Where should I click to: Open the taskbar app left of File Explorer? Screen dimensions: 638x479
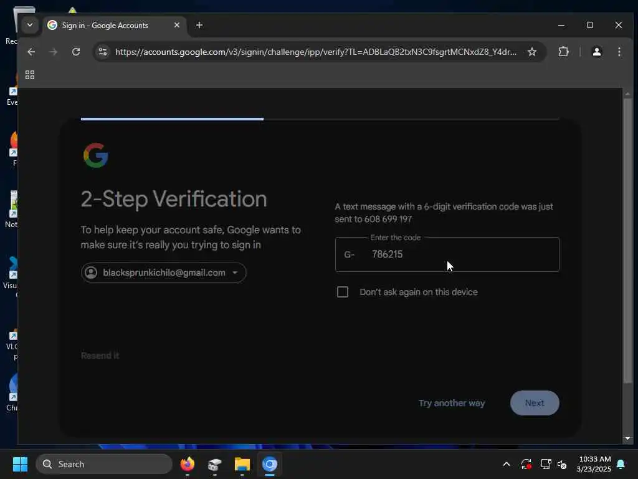click(215, 464)
